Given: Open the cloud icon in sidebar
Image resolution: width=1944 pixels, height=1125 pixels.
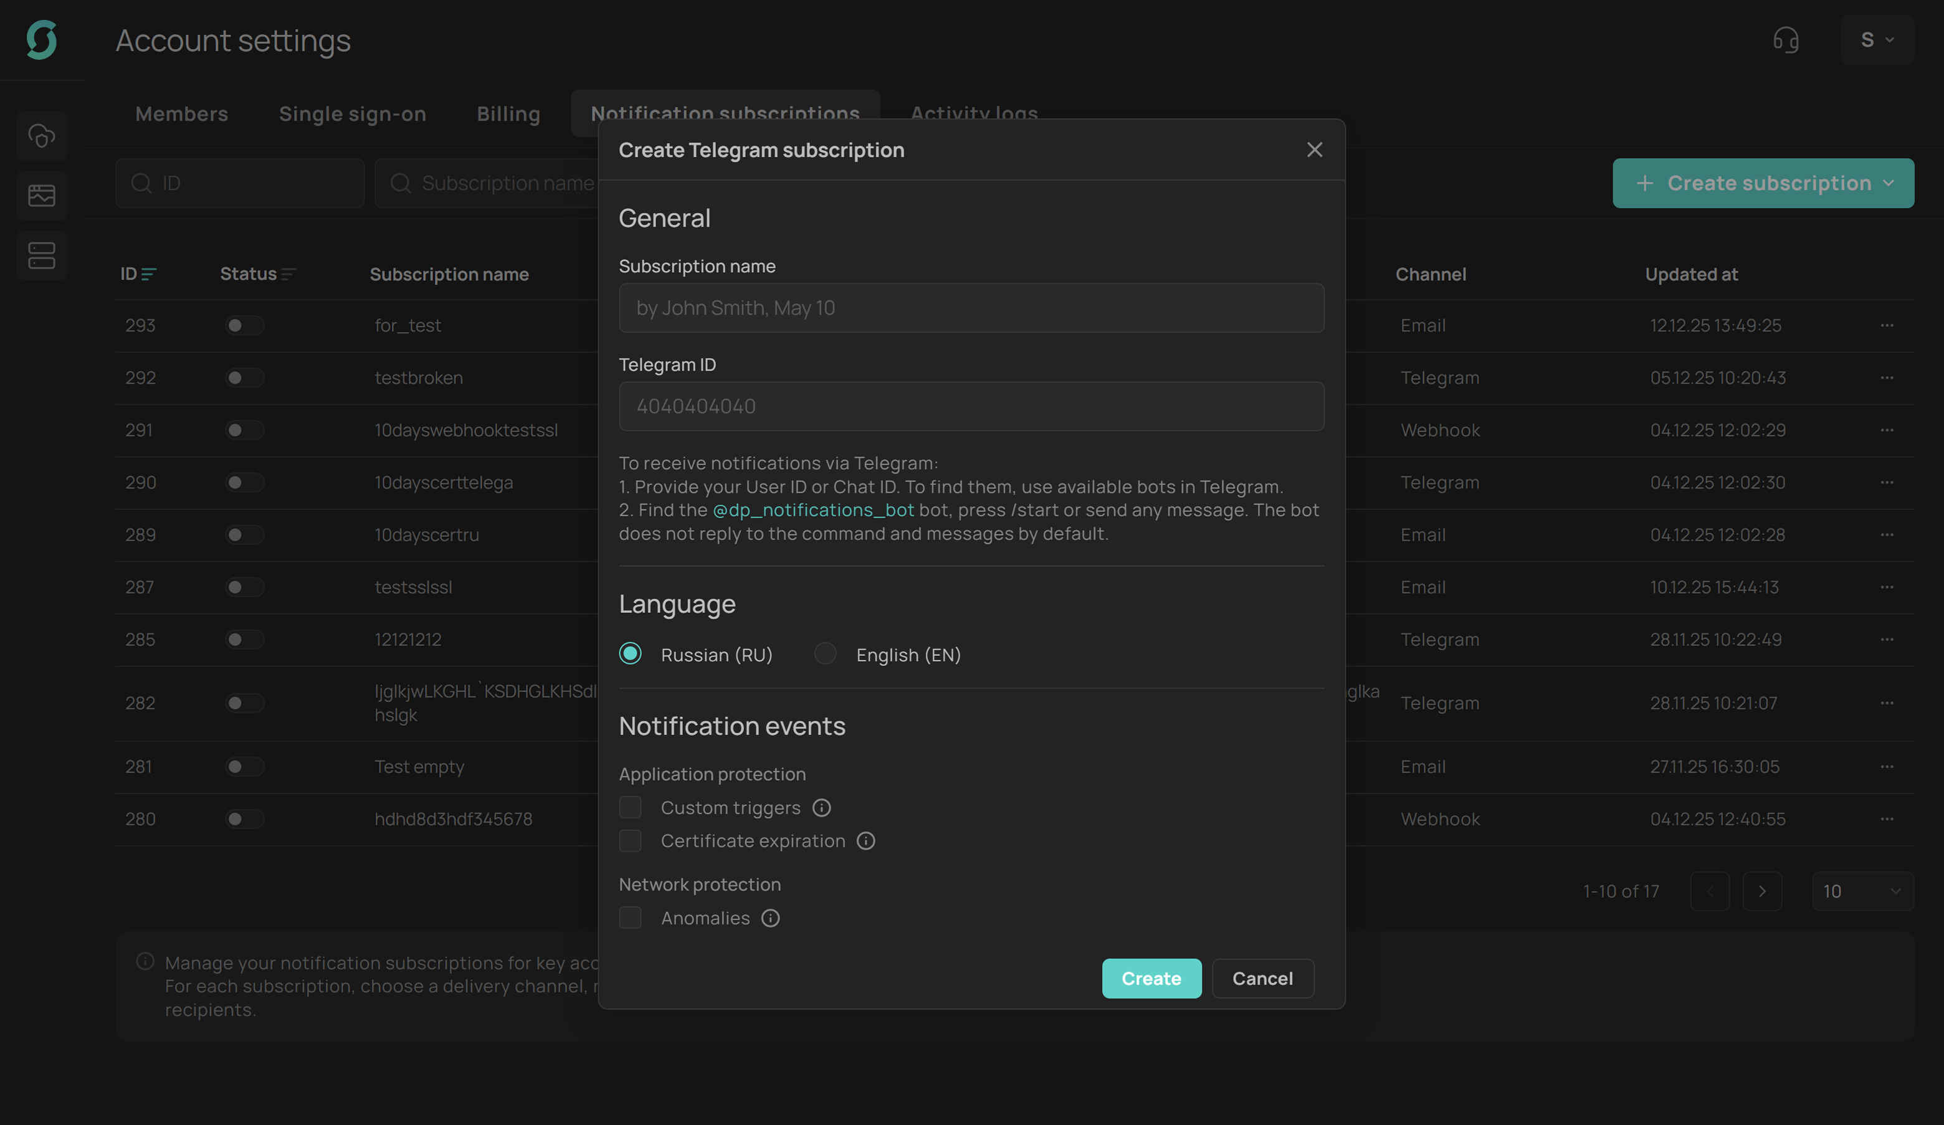Looking at the screenshot, I should coord(42,136).
